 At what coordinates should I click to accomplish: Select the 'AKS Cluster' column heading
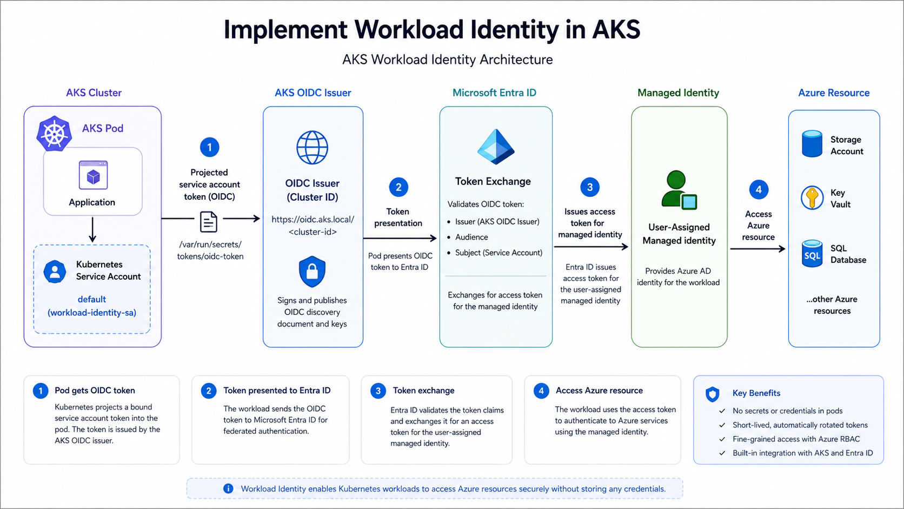(x=94, y=92)
